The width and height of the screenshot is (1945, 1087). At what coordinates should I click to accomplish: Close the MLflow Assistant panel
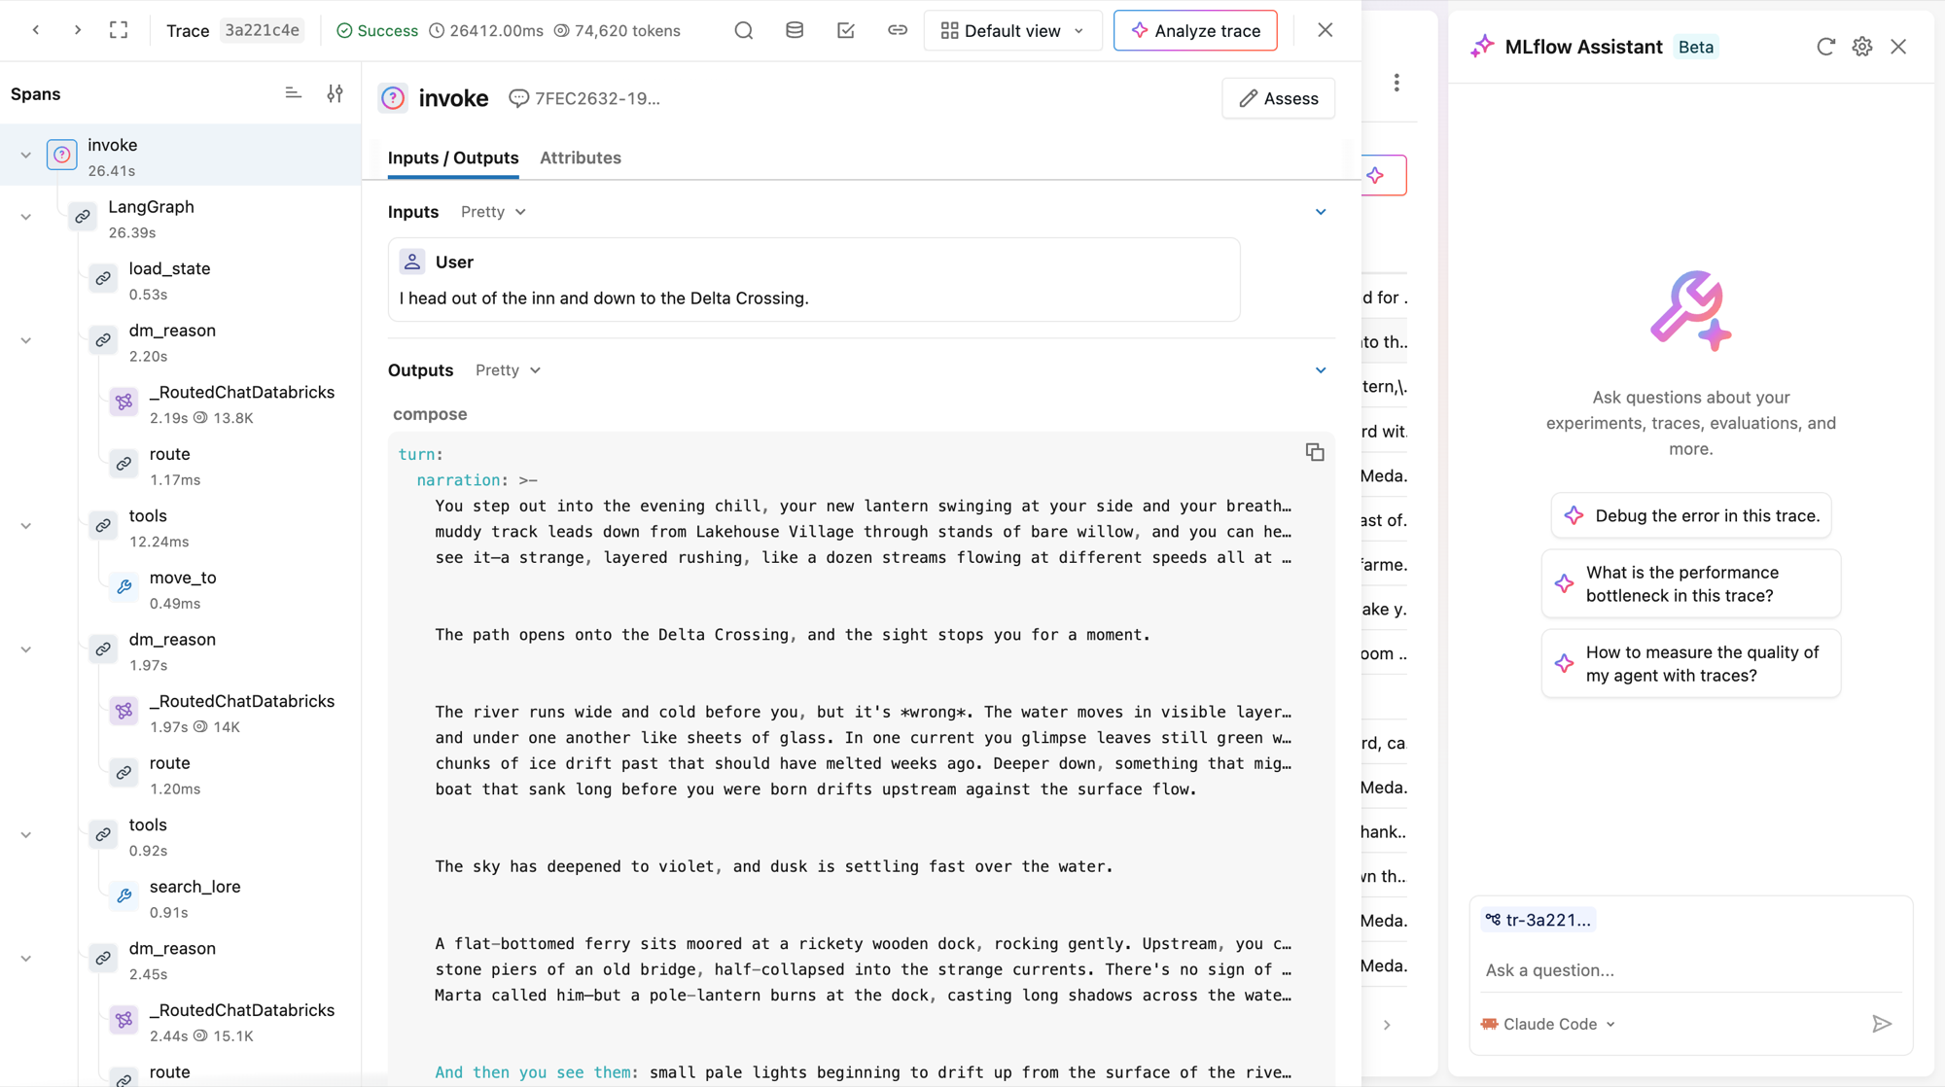point(1898,47)
